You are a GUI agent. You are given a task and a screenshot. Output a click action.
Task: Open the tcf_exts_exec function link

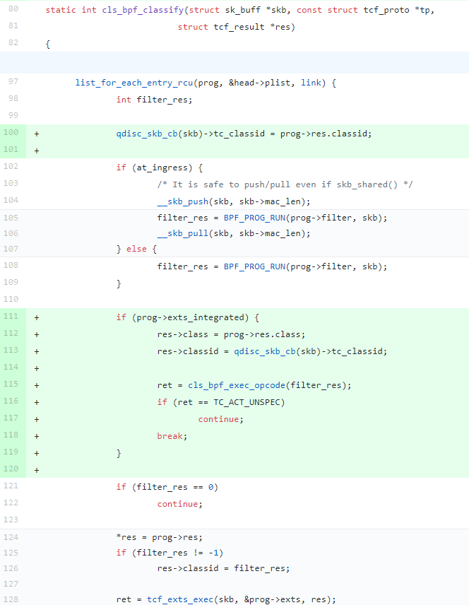pyautogui.click(x=180, y=599)
